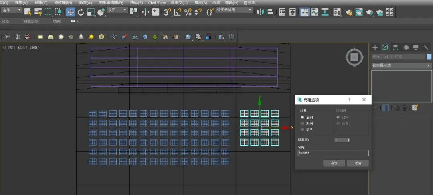The width and height of the screenshot is (433, 195).
Task: Click the help question mark in 克隆选项 dialog
Action: coord(349,100)
